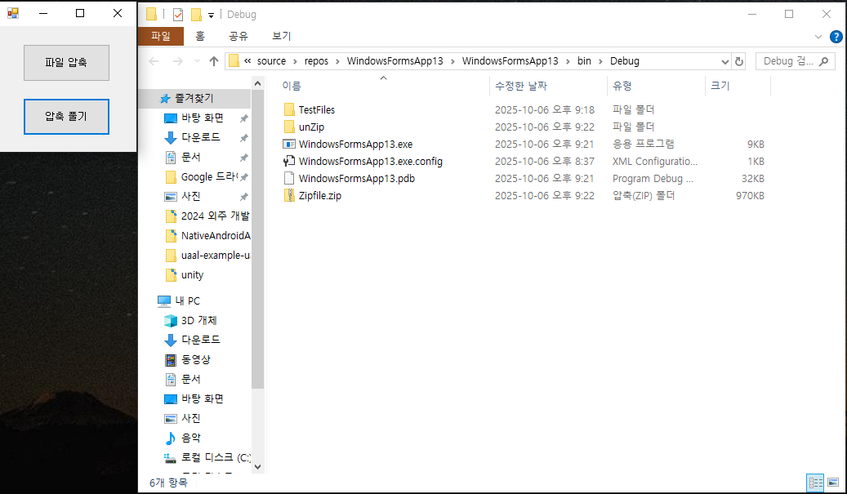Screen dimensions: 847x494
Task: Click the search magnifier icon
Action: coord(823,61)
